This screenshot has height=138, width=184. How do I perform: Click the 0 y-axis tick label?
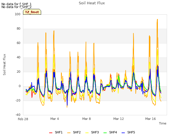pyautogui.click(x=20, y=86)
